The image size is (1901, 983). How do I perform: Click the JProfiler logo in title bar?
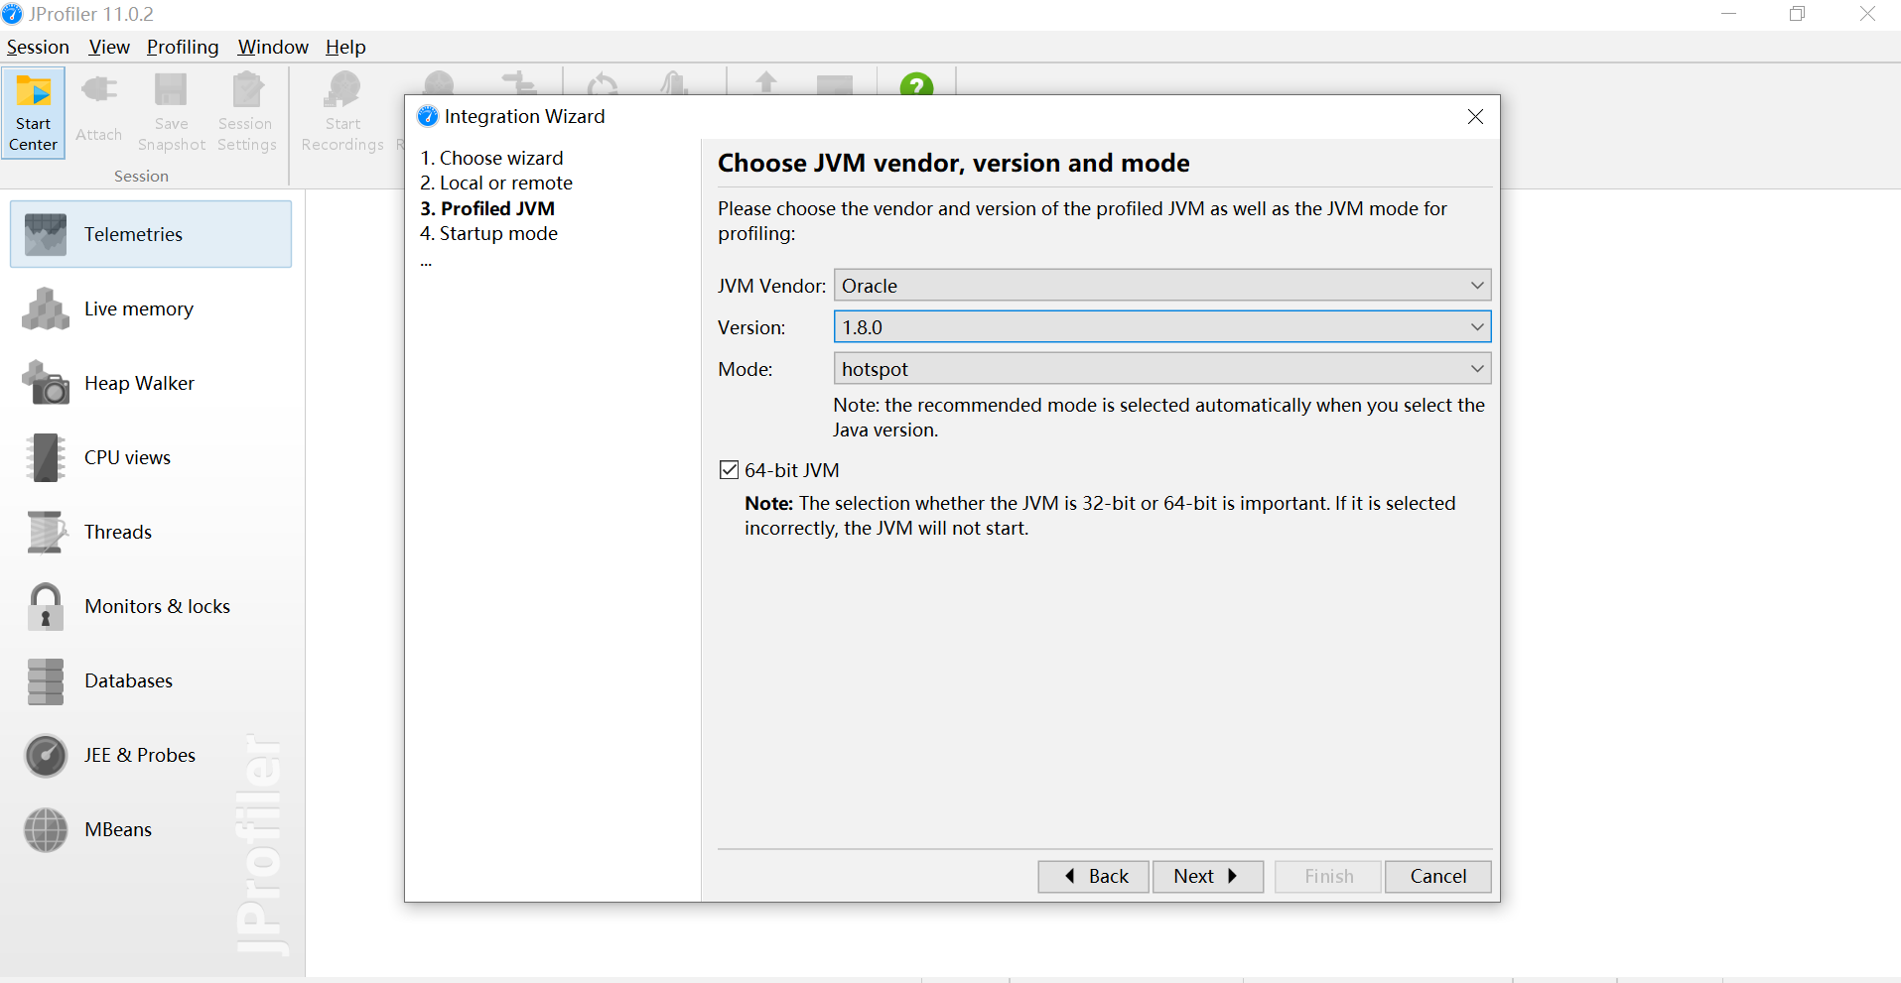click(12, 14)
